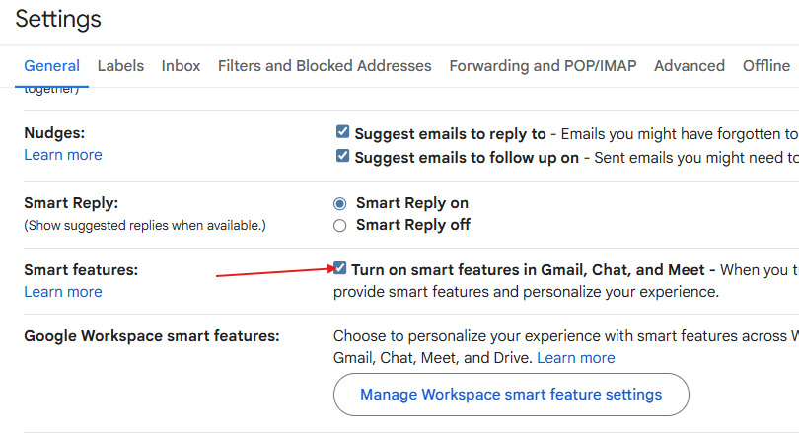Select the Forwarding and POP/IMAP tab
The height and width of the screenshot is (436, 799).
tap(543, 66)
